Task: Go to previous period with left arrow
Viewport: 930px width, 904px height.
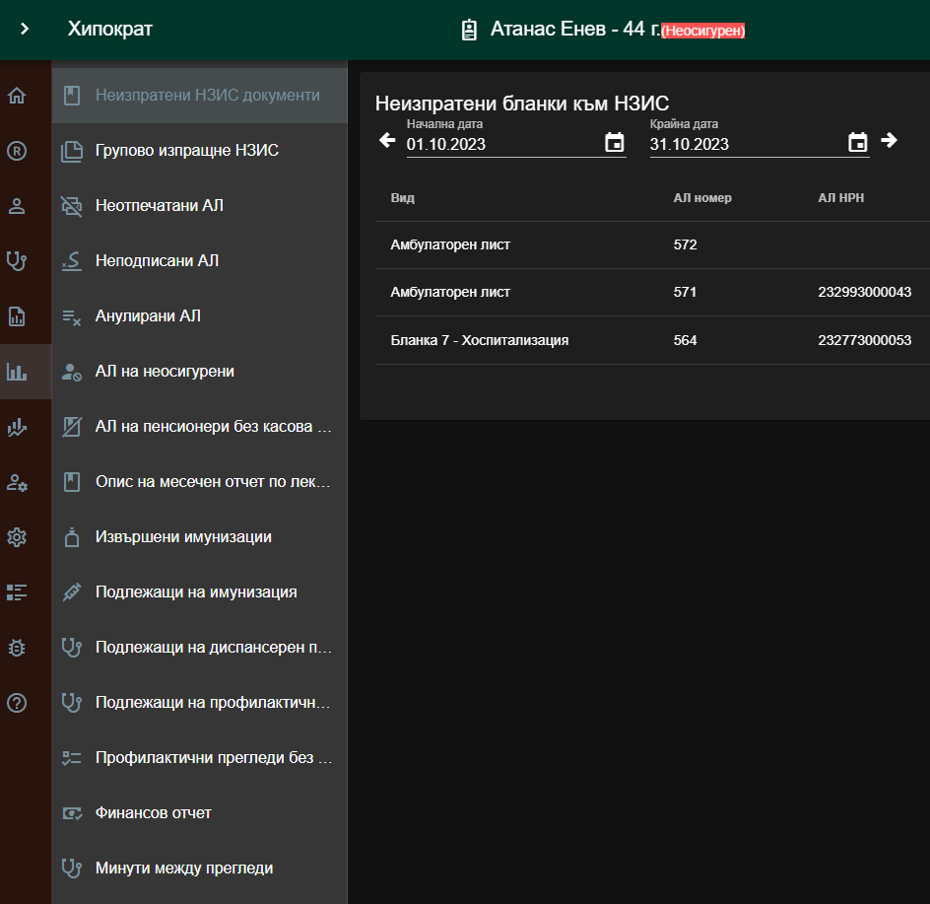Action: coord(387,141)
